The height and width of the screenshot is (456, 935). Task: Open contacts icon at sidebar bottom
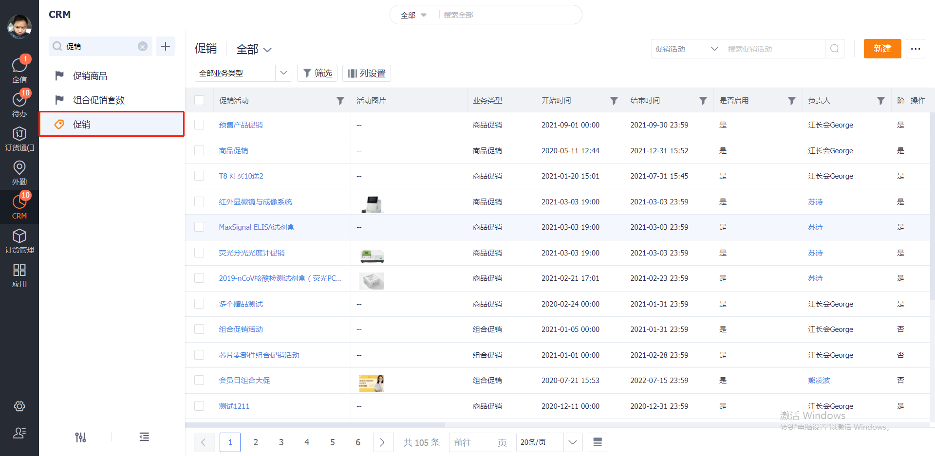pyautogui.click(x=19, y=433)
